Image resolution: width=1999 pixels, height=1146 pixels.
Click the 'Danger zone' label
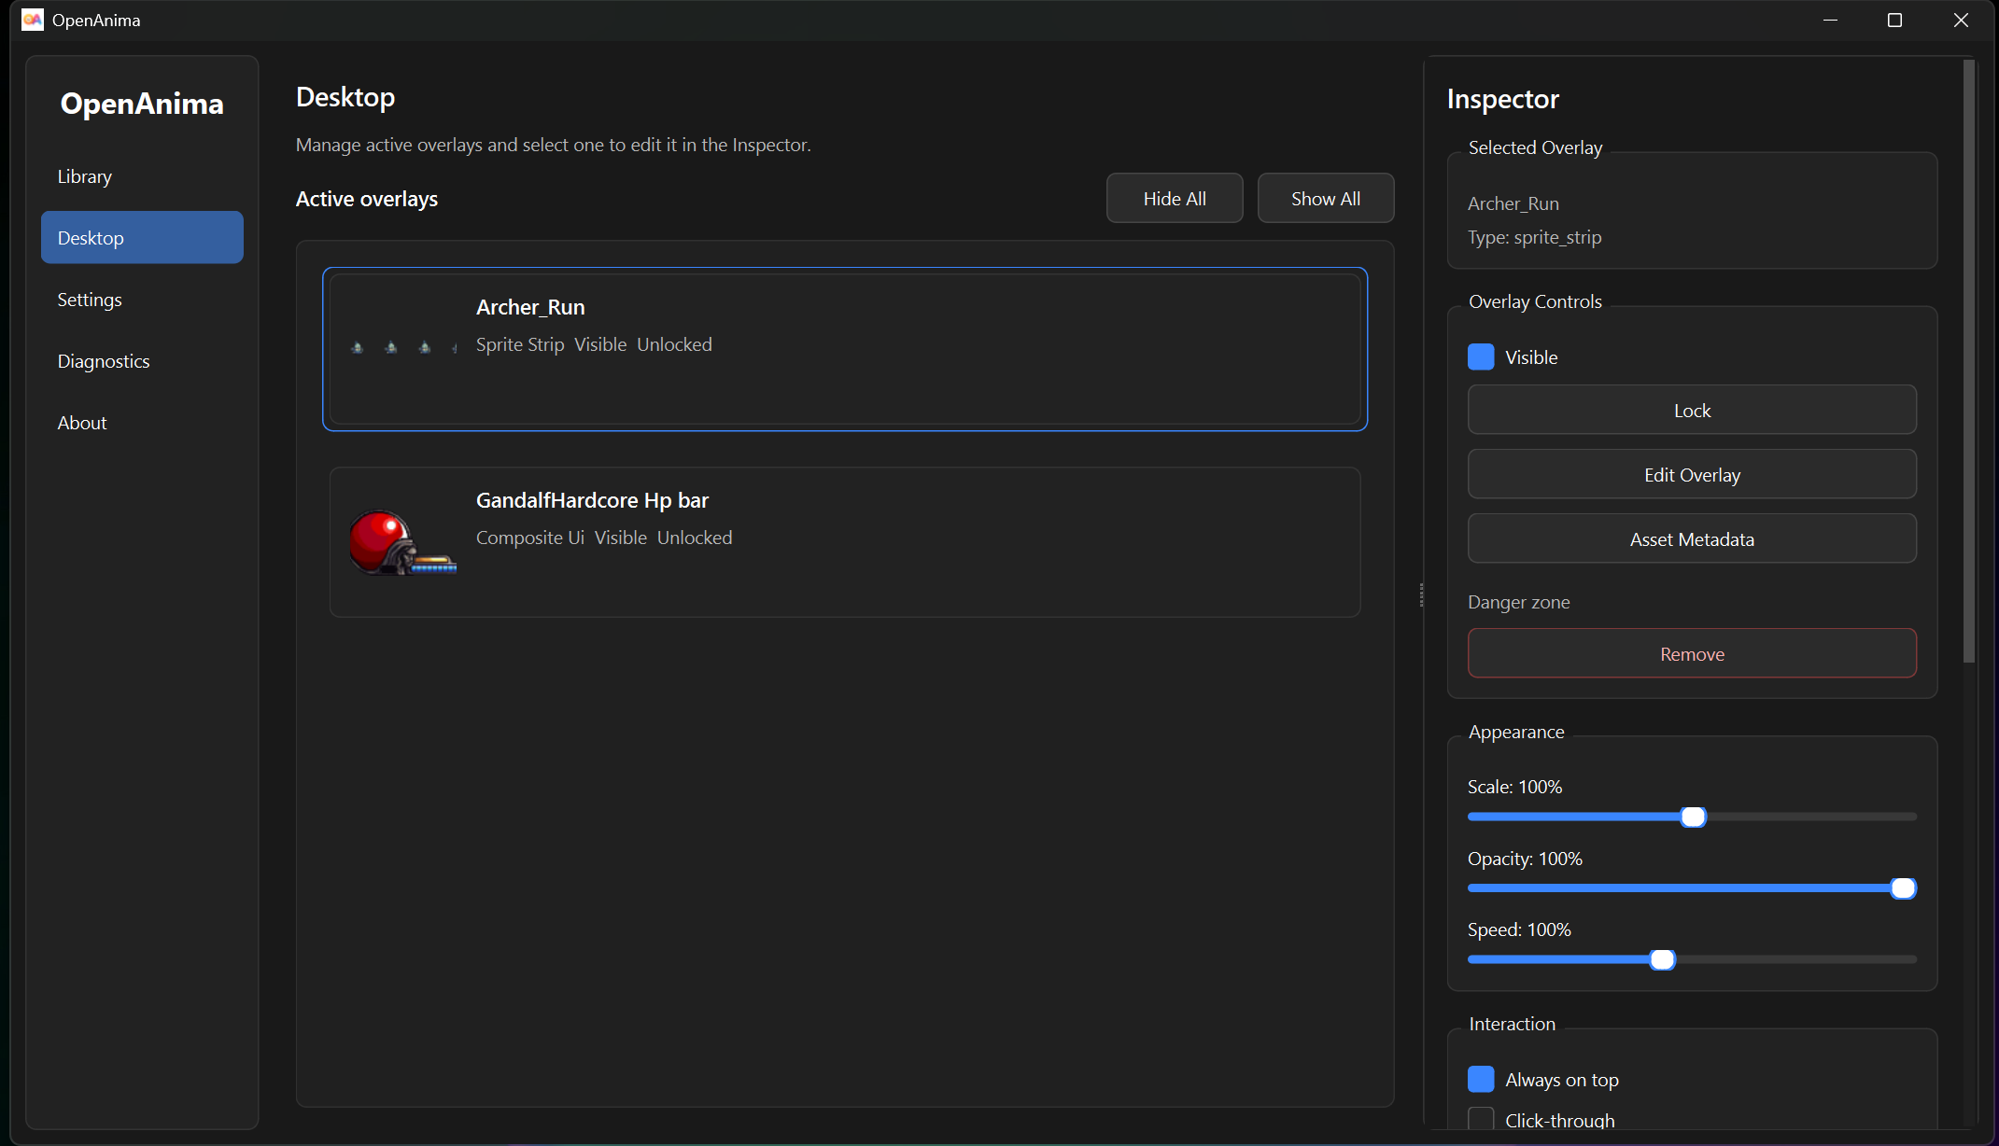[x=1519, y=602]
